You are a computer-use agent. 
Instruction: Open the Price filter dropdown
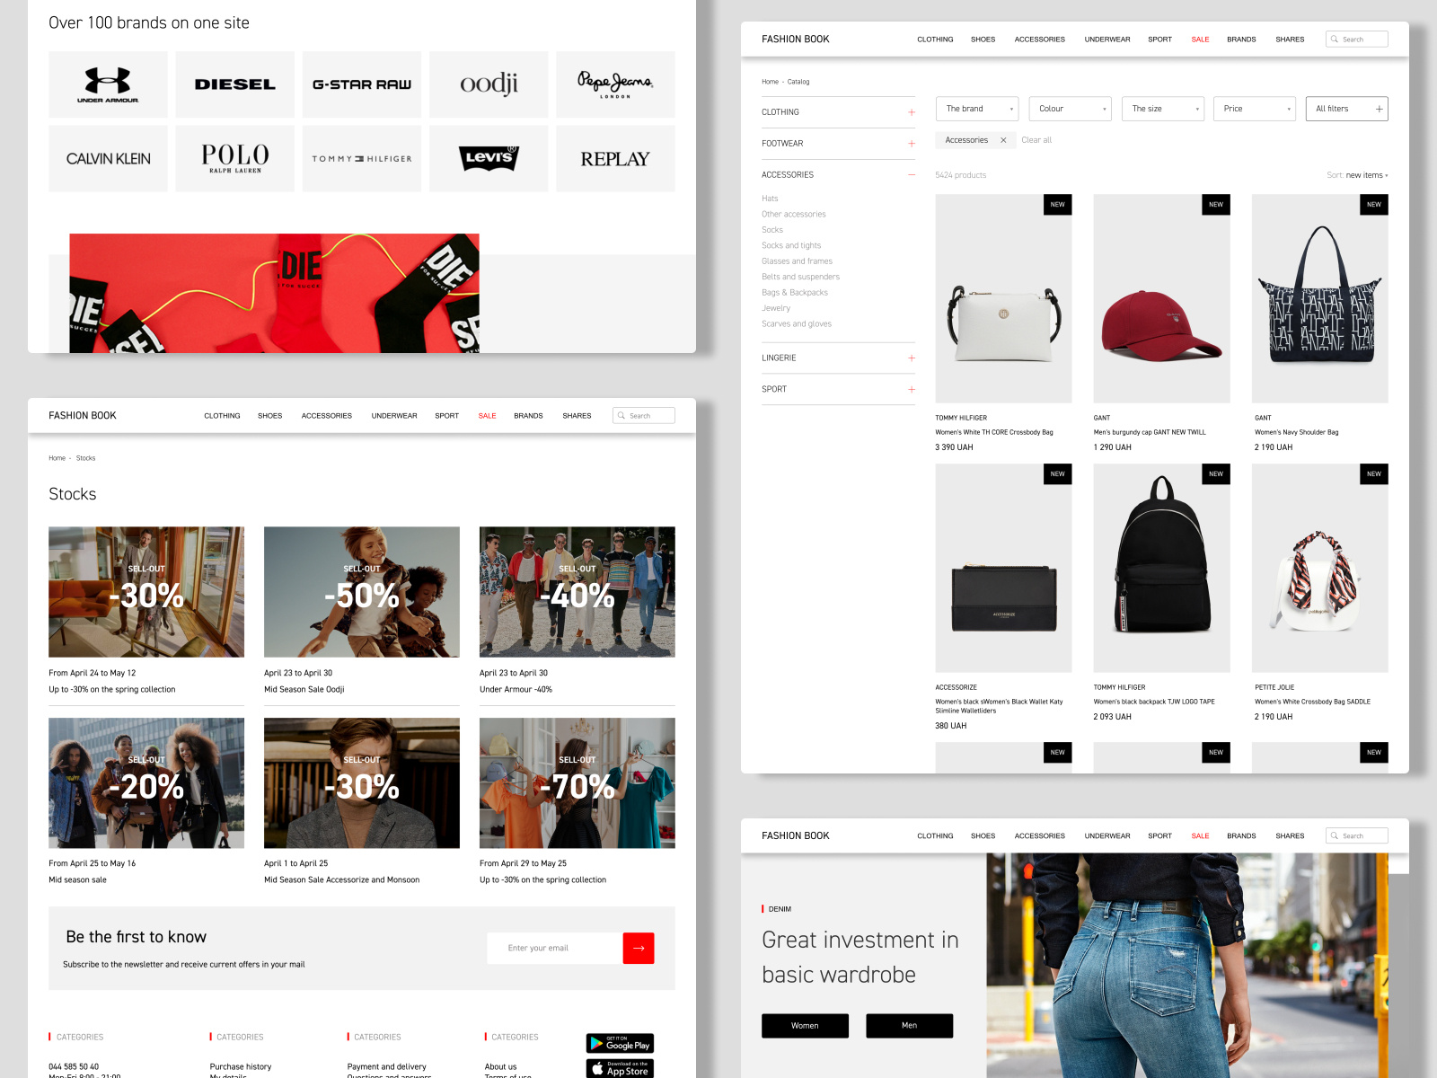point(1255,109)
